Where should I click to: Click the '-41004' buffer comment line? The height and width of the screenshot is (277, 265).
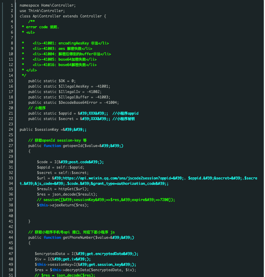(66, 54)
